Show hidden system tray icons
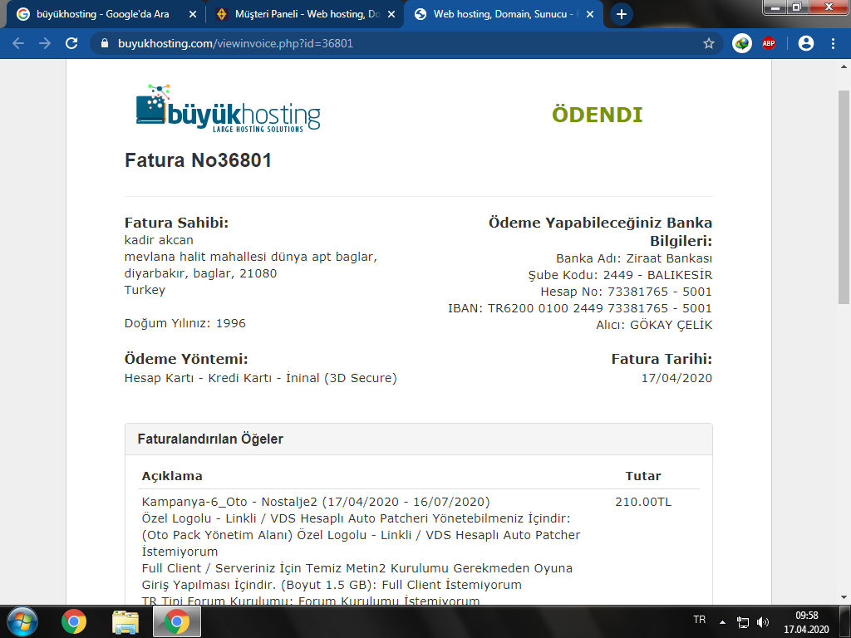 [722, 621]
